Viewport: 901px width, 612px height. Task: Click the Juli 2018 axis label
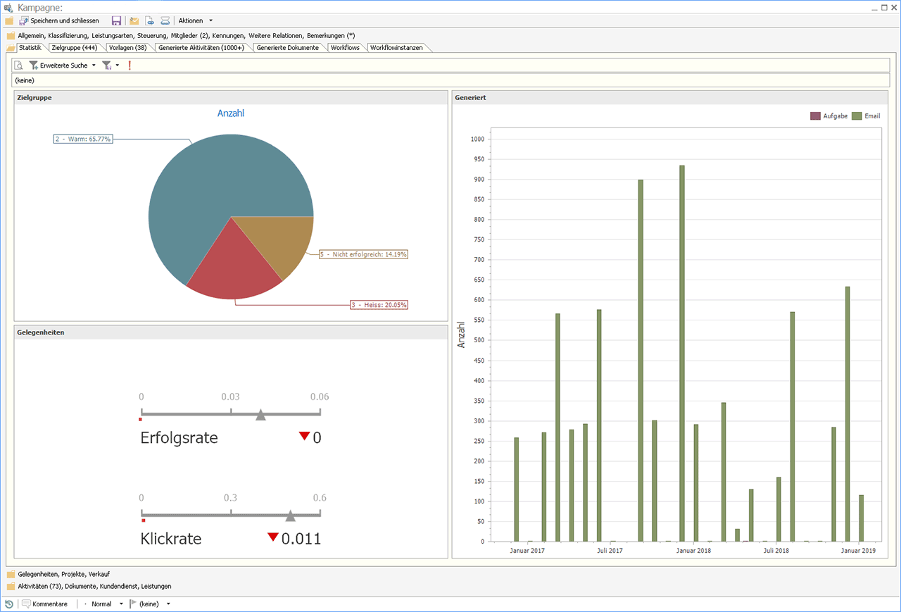click(x=776, y=551)
